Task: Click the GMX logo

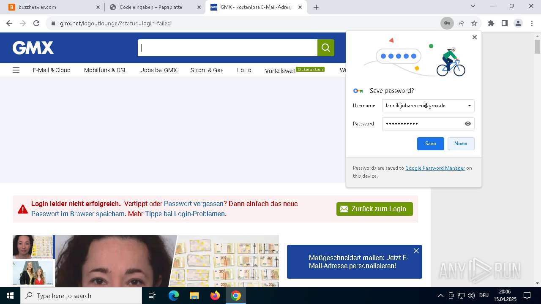Action: click(33, 48)
